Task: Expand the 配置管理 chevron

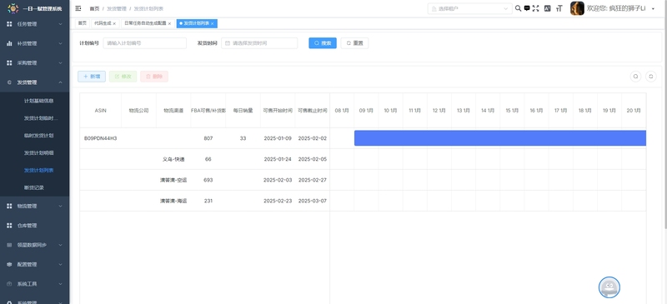Action: click(x=60, y=265)
